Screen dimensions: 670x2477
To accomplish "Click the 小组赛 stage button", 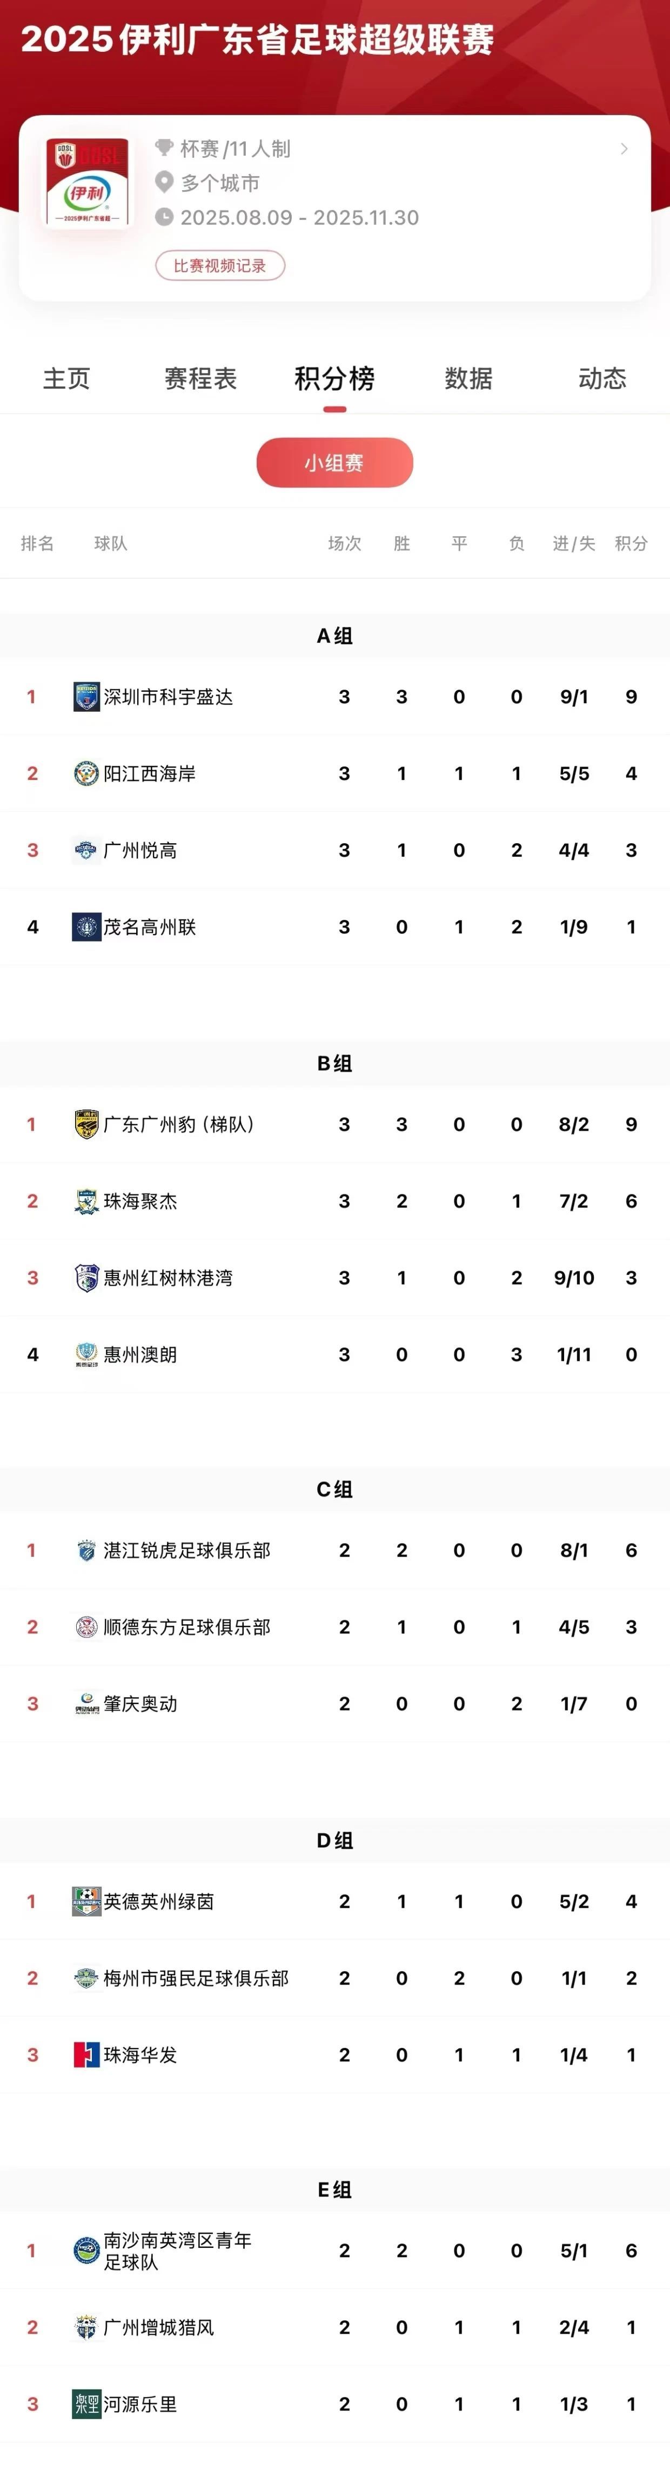I will point(334,462).
